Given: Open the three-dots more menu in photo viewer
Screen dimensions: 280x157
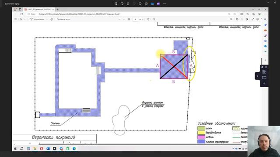Looking at the screenshot, I should [x=164, y=3].
